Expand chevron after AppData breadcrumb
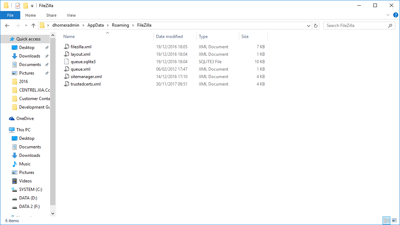This screenshot has width=400, height=225. 108,26
